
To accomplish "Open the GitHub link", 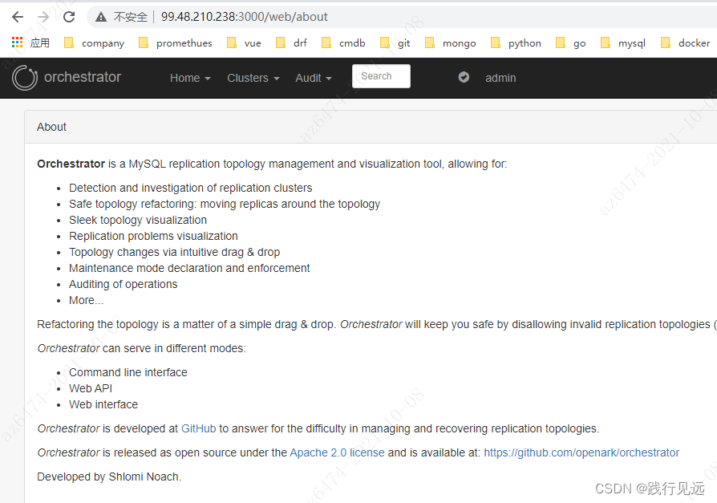I will pos(198,428).
